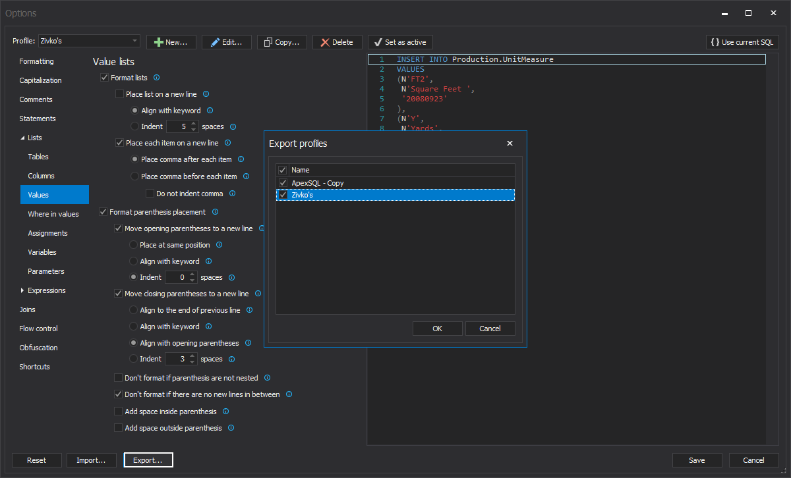
Task: Click the info icon beside Format parenthesis placement
Action: point(216,212)
